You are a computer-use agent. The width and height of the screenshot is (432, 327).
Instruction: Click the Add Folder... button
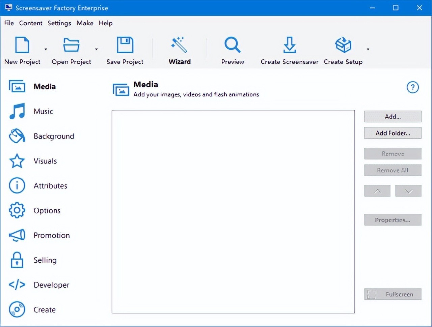(393, 133)
